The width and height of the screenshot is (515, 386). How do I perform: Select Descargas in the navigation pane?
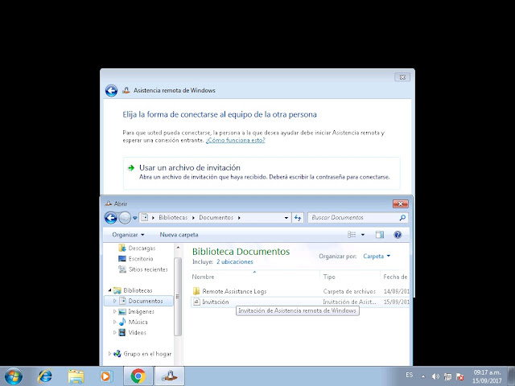coord(137,248)
